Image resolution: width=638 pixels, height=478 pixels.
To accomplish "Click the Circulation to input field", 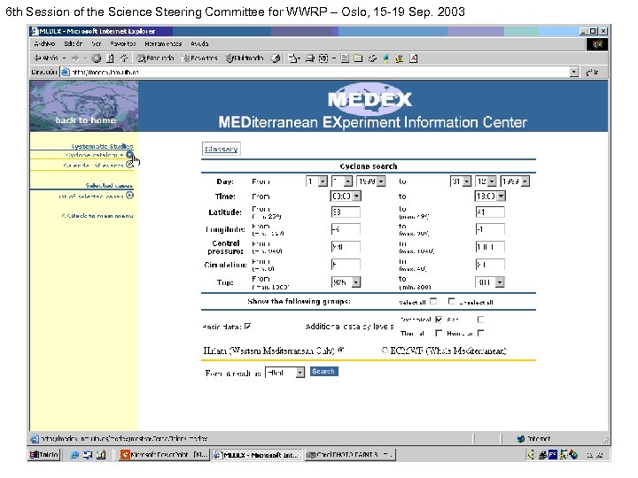I will (490, 265).
